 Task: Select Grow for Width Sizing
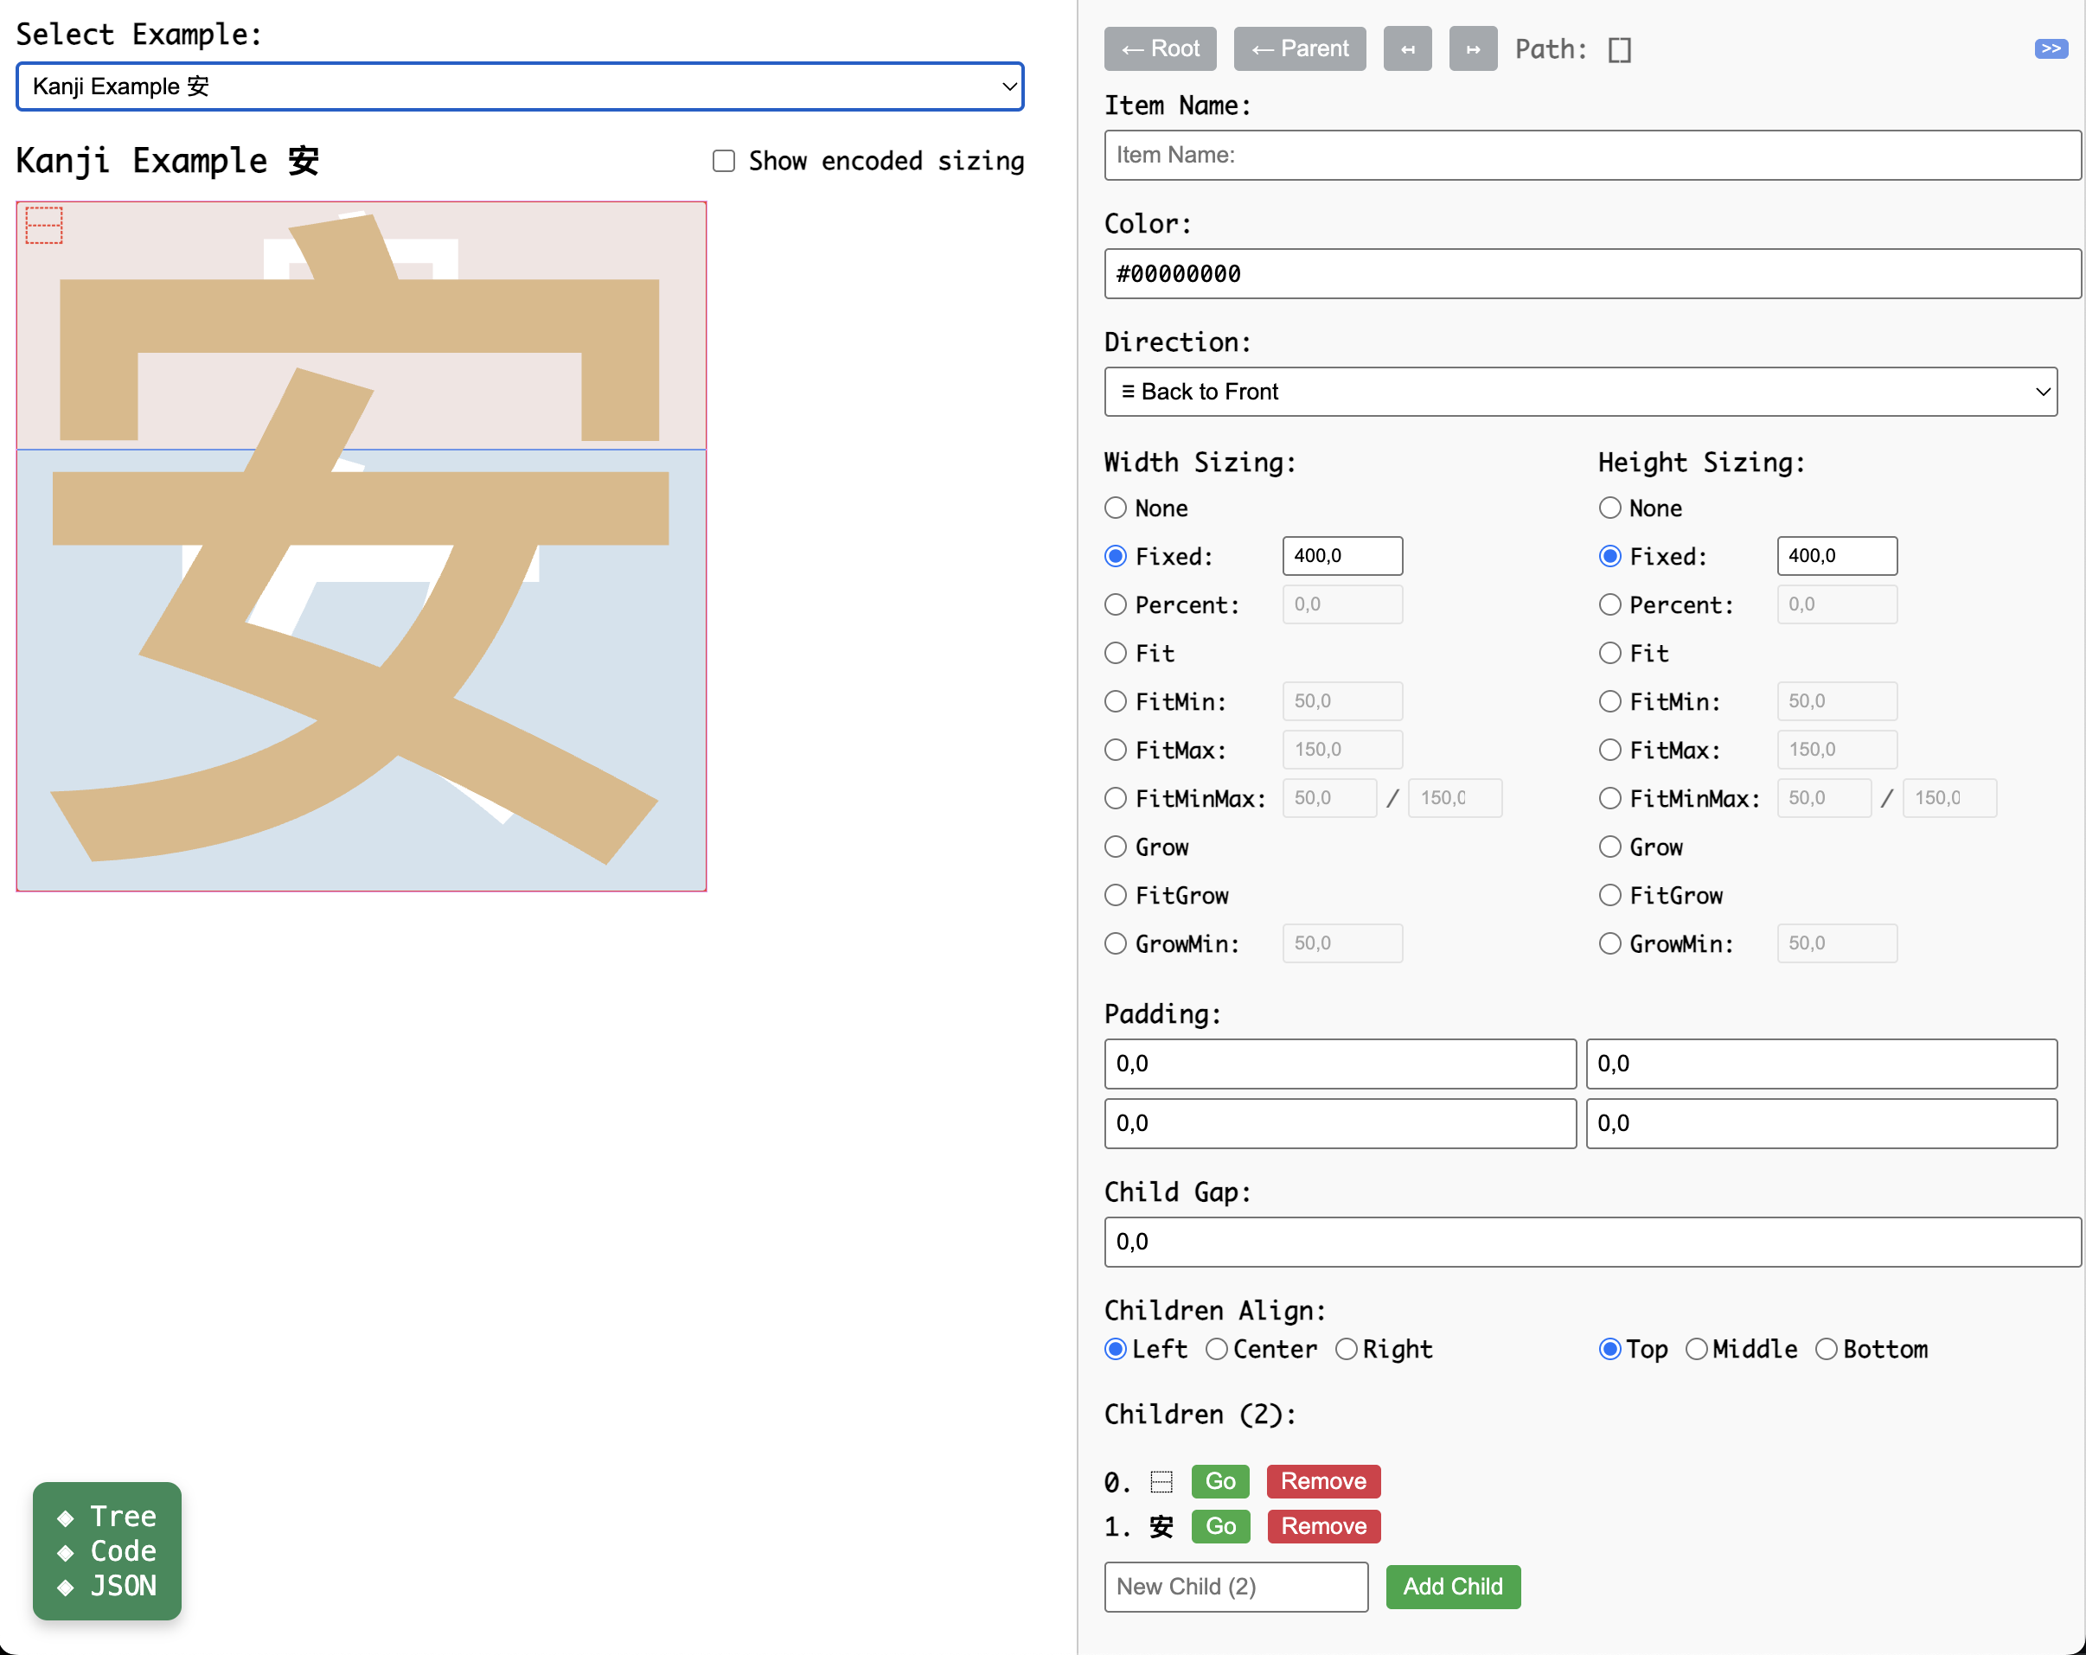(x=1115, y=847)
